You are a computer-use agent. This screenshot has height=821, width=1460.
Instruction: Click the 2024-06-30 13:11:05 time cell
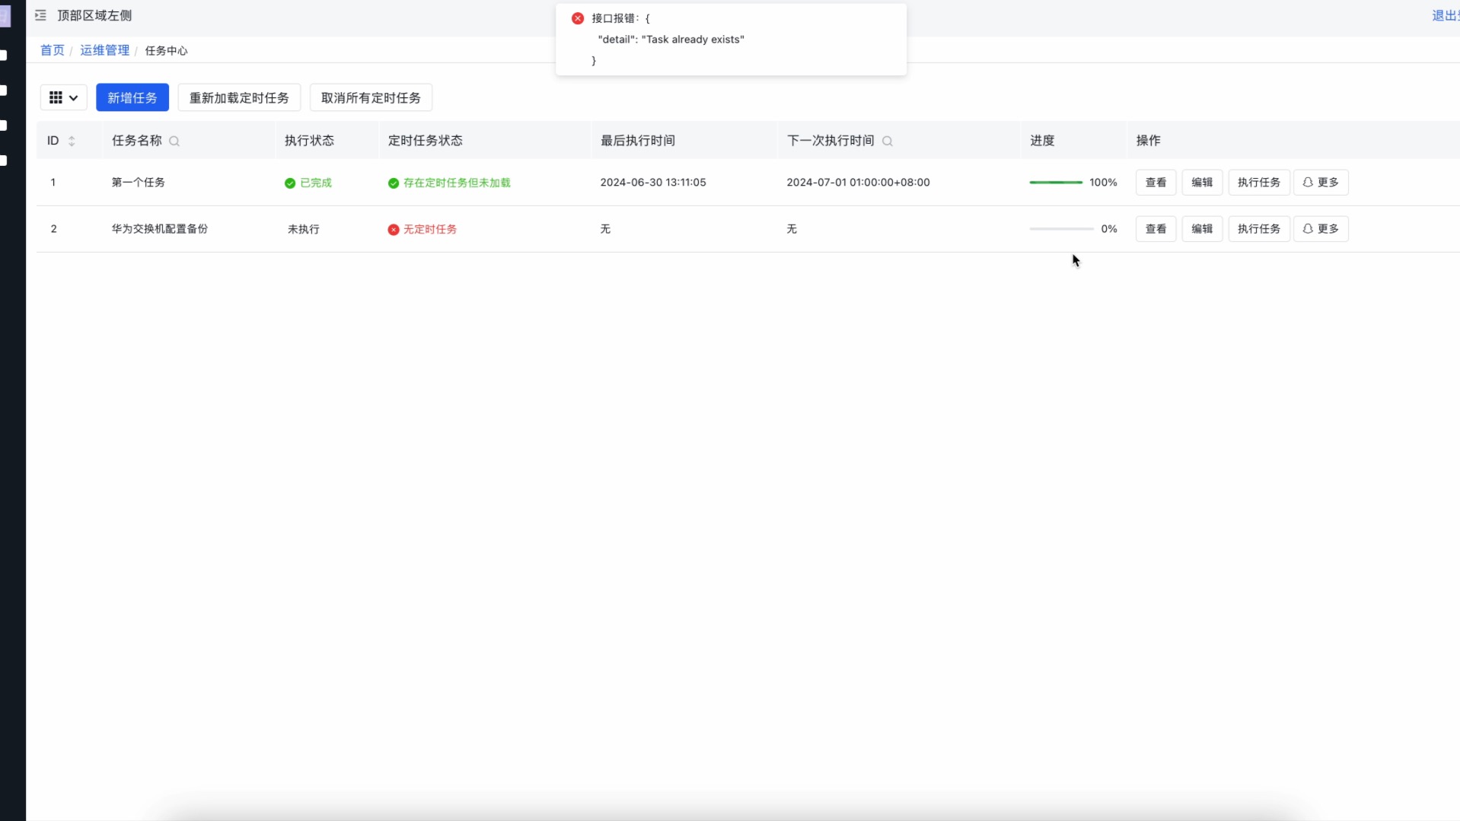coord(653,183)
